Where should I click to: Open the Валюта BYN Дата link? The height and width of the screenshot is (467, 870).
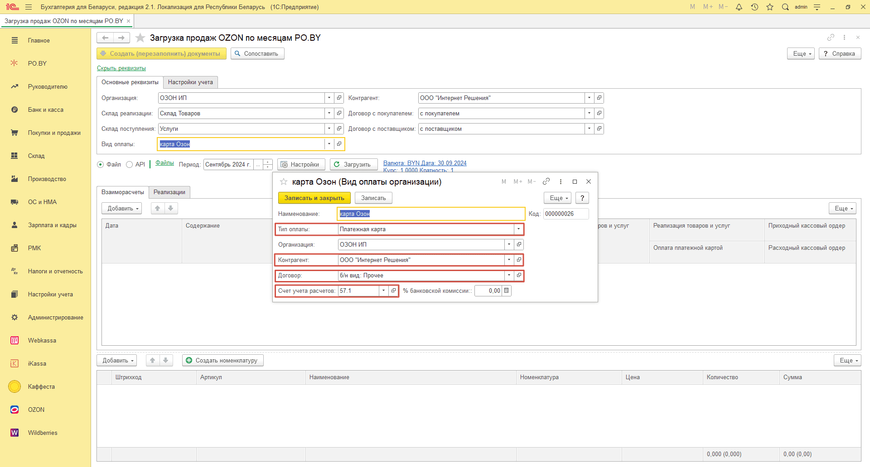click(425, 163)
